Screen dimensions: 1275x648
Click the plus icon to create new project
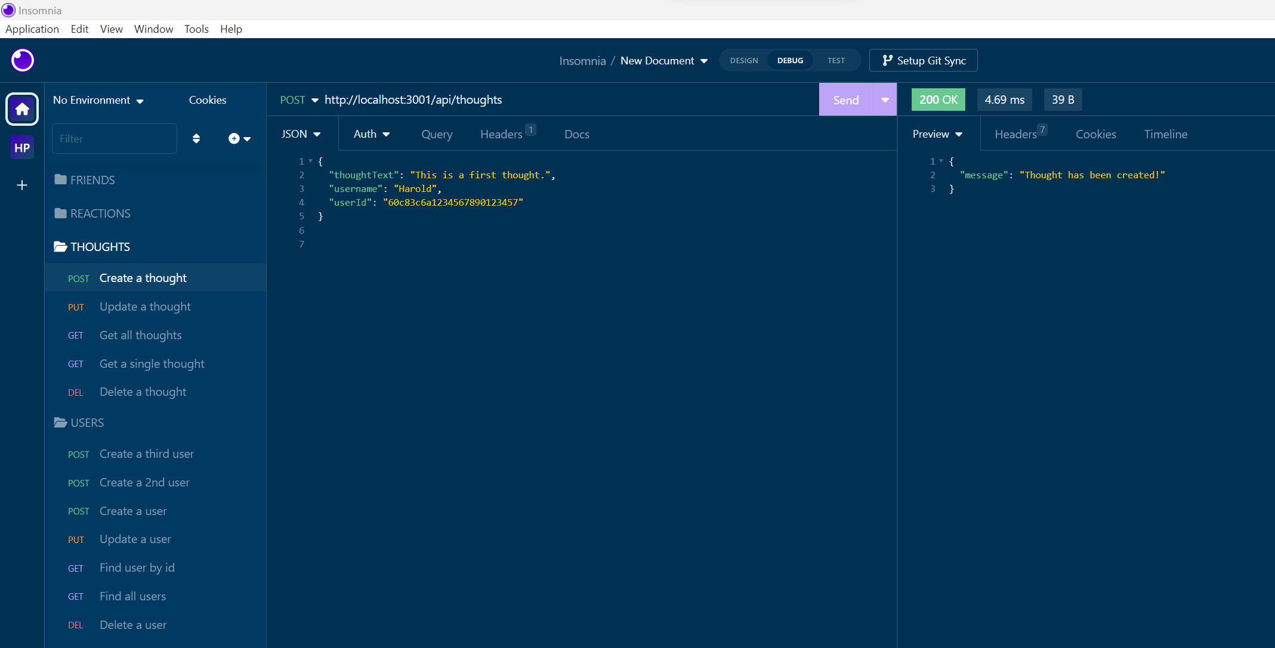tap(21, 185)
